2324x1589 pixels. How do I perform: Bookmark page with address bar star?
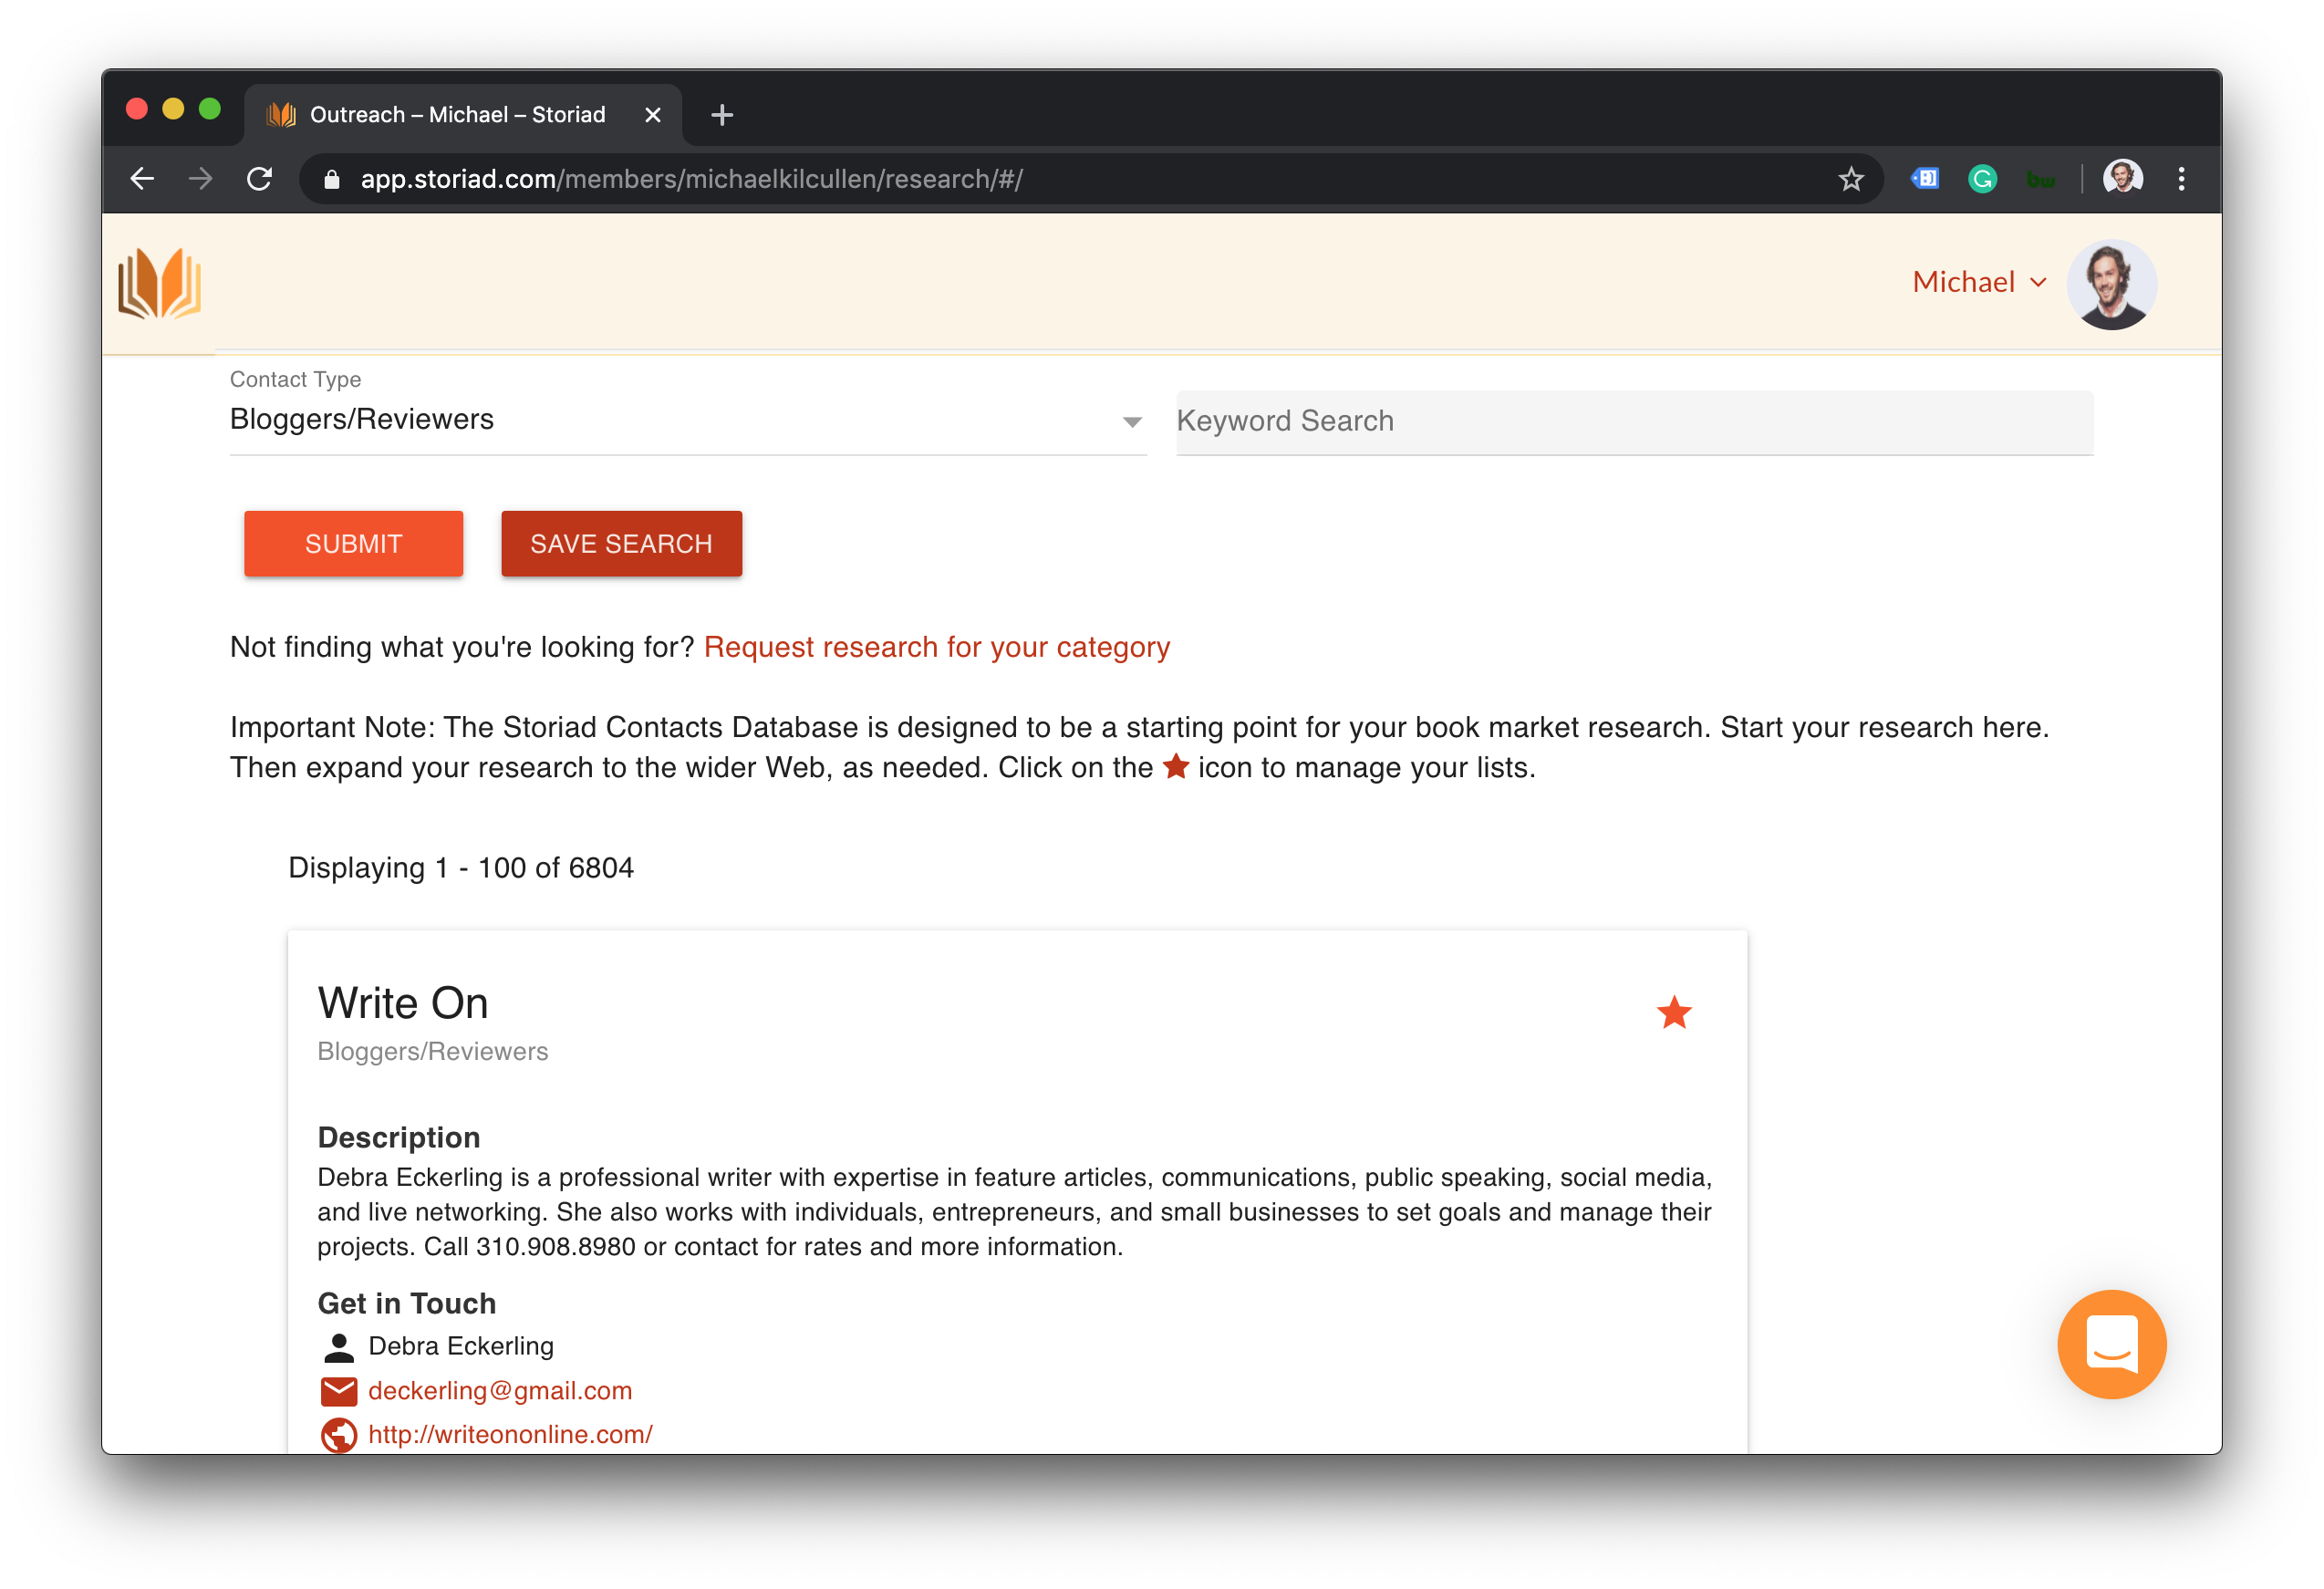(1850, 179)
